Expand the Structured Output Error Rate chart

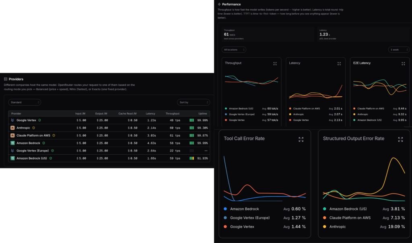click(x=400, y=139)
